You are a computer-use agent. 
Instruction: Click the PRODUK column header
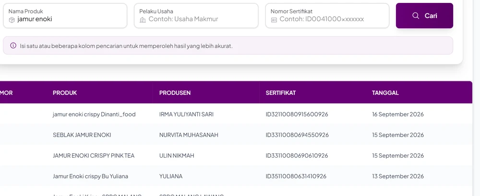tap(65, 92)
